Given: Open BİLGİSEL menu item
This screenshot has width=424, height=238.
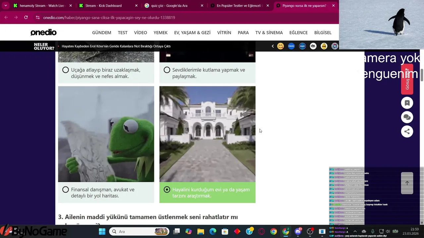Looking at the screenshot, I should [x=323, y=32].
